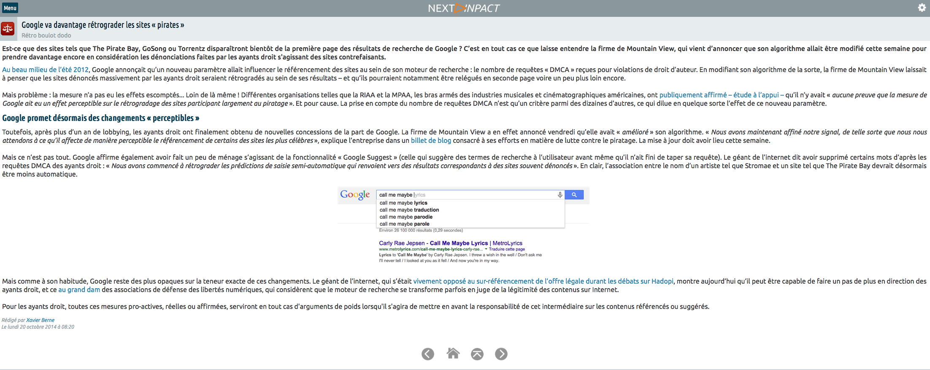
Task: Click the Carly Rae Jepsen MetroLyrics result
Action: [x=450, y=243]
